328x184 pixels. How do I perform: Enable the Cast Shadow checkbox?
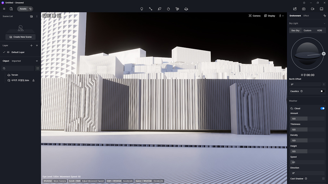click(x=324, y=179)
